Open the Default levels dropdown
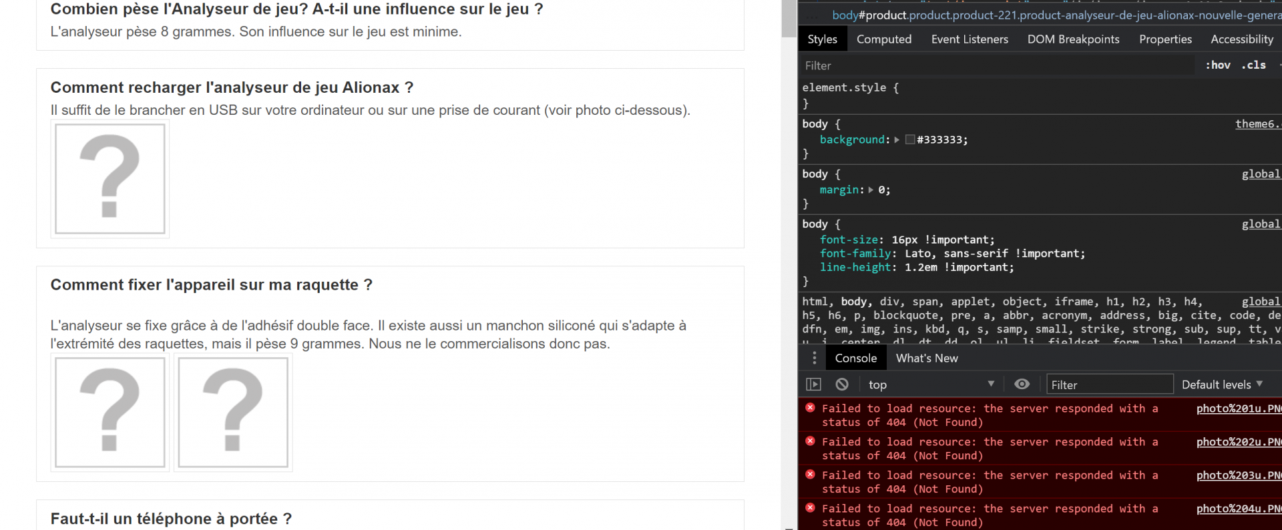 (1222, 384)
